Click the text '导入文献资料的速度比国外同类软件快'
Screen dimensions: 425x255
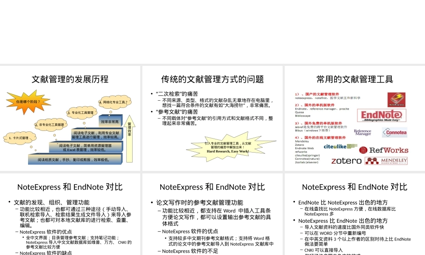(x=344, y=227)
